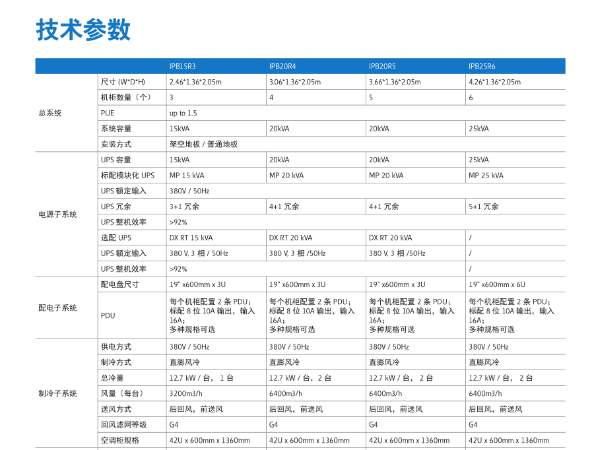
Task: Click the 标配模块化 UPS row label
Action: 127,176
